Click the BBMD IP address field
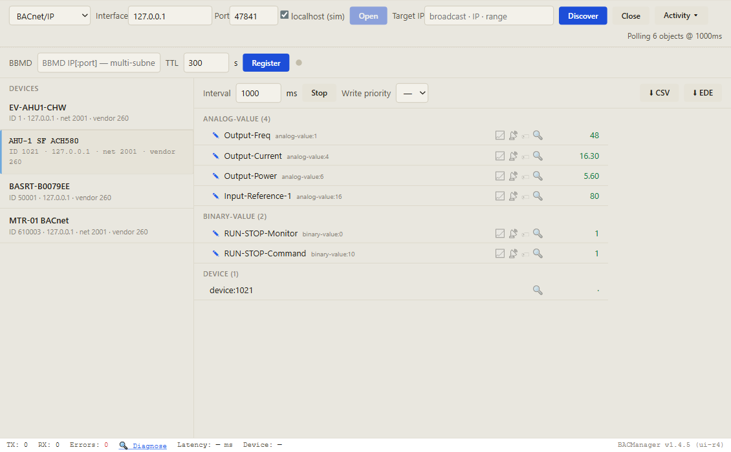Viewport: 731px width, 452px height. coord(99,63)
